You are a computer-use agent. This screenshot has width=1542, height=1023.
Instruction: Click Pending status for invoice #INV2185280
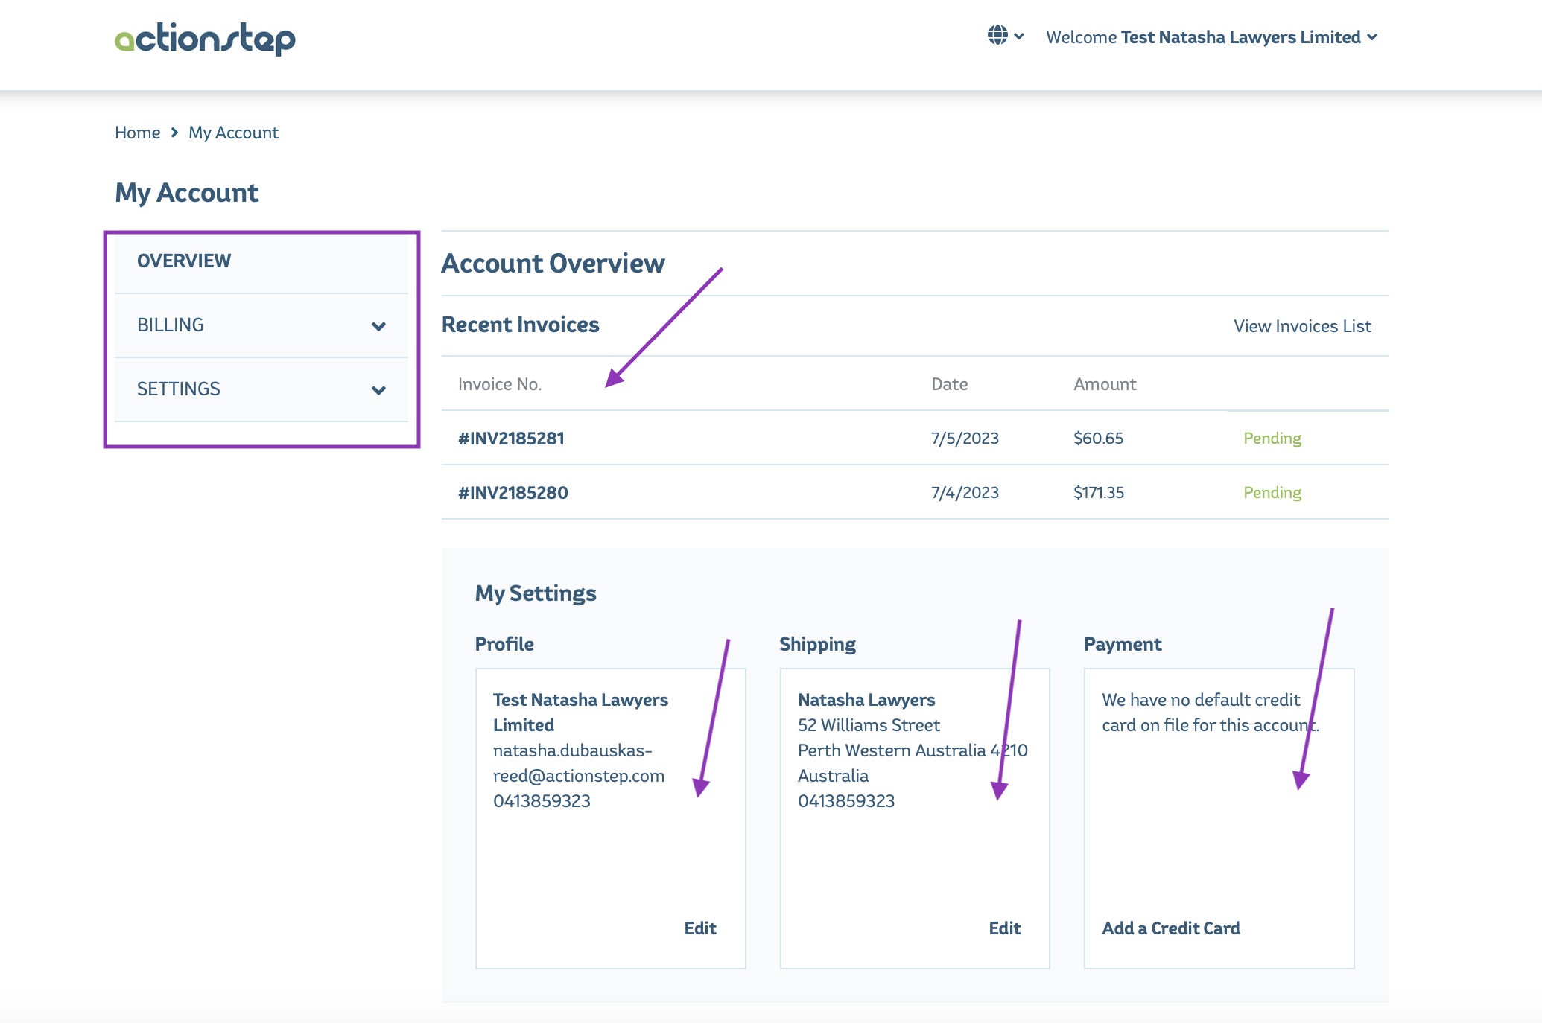(1272, 493)
